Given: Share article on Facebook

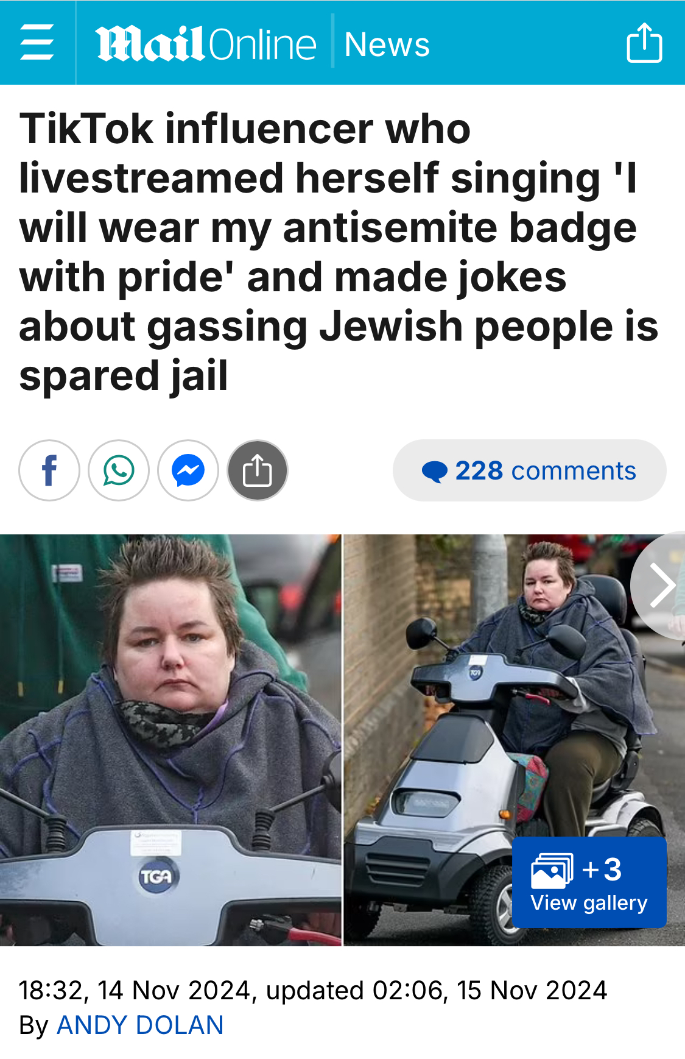Looking at the screenshot, I should click(49, 470).
